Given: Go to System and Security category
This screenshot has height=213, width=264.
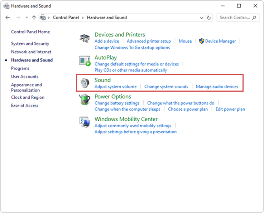Looking at the screenshot, I should pos(30,44).
